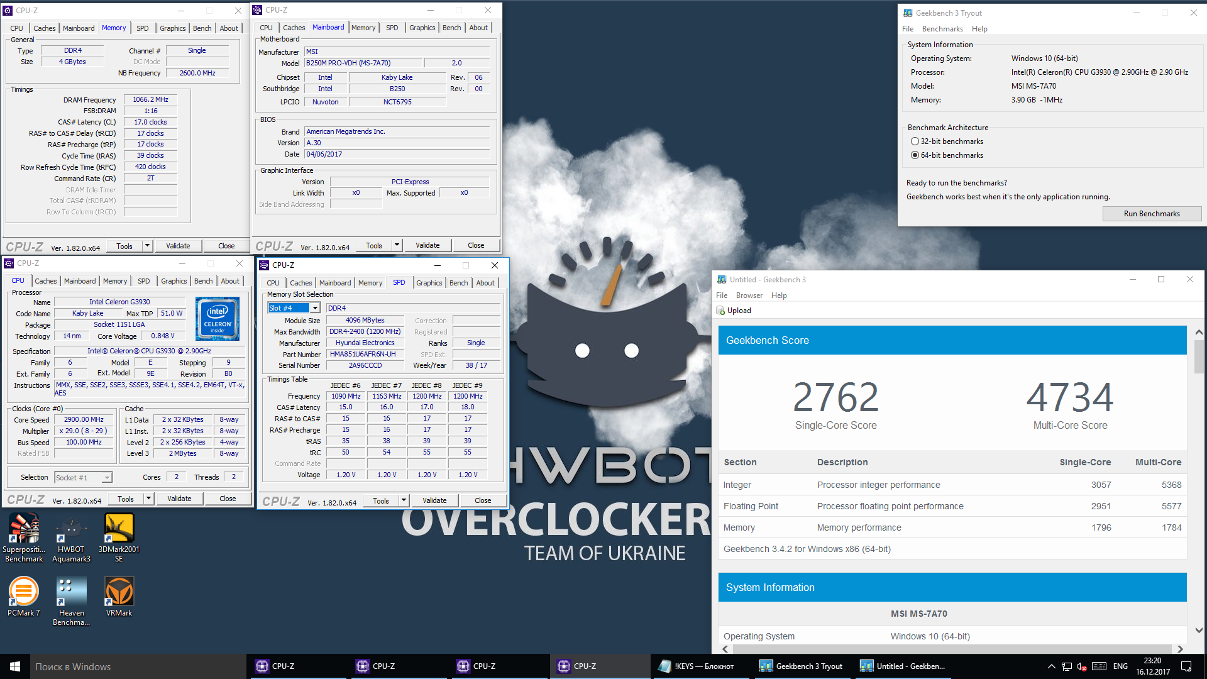1207x679 pixels.
Task: Click Validate in Memory CPU-Z window
Action: (x=178, y=246)
